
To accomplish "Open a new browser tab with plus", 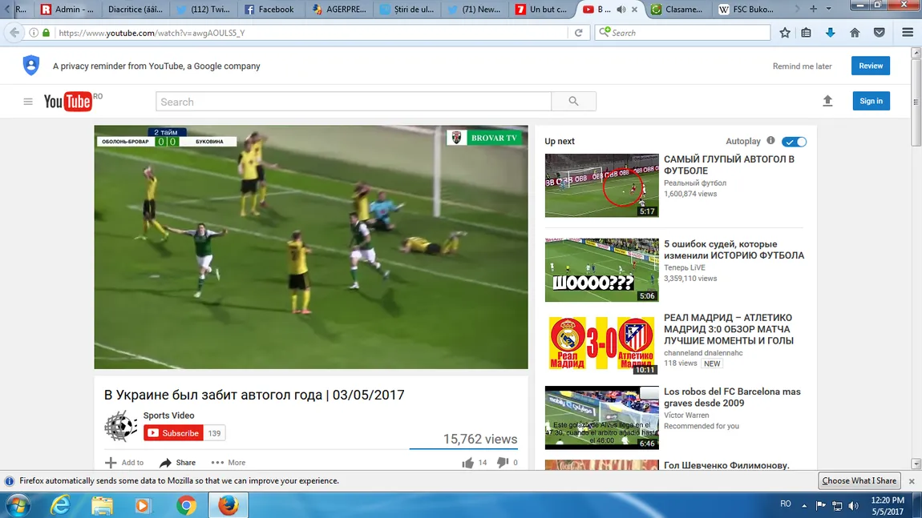I will (813, 9).
